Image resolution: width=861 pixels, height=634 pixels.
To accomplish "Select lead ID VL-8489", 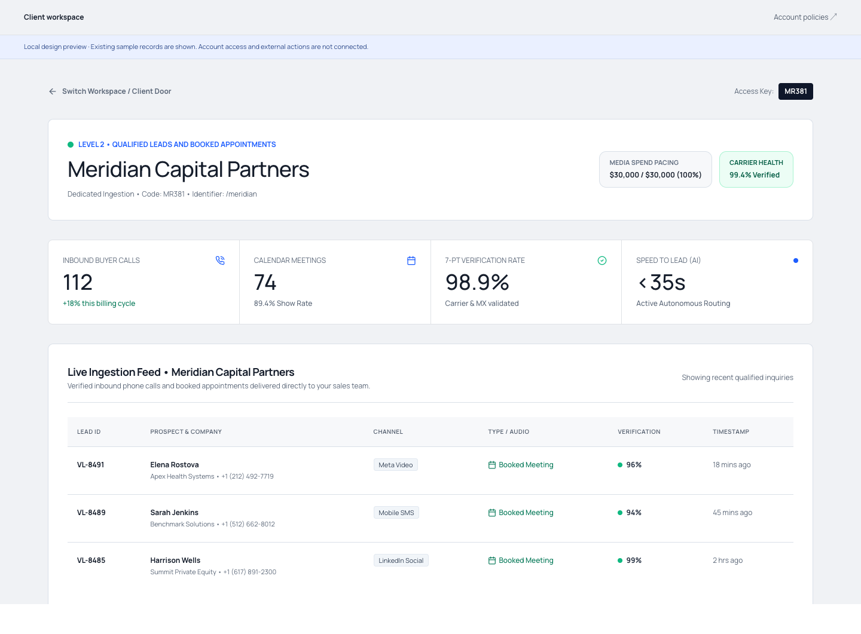I will 91,513.
